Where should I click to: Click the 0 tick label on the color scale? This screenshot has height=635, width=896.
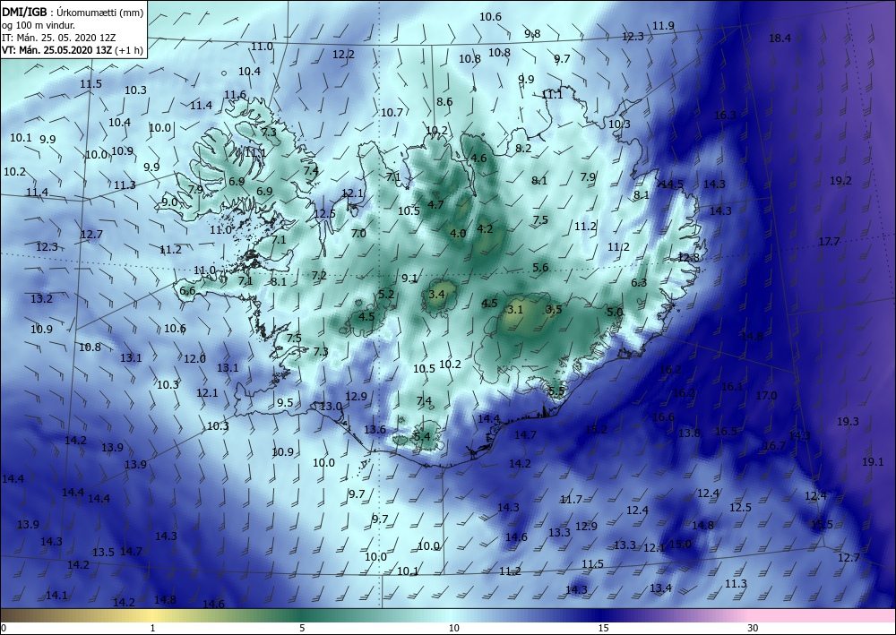click(x=4, y=628)
